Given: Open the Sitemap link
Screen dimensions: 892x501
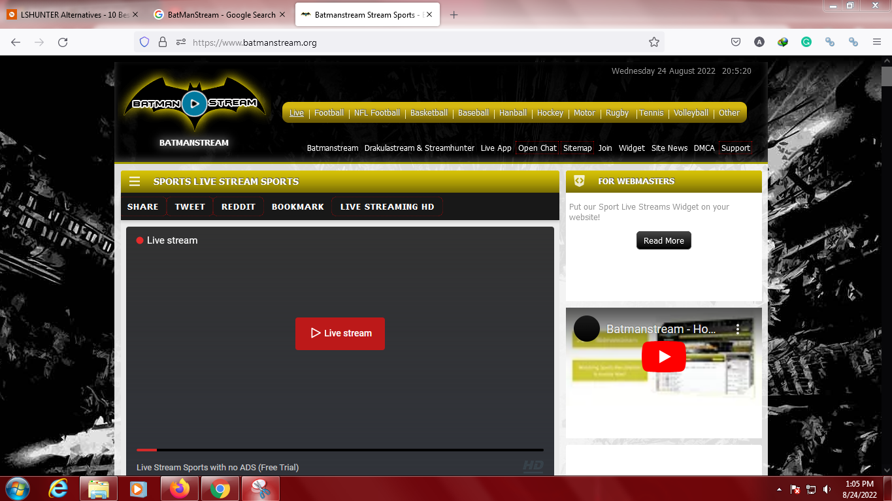Looking at the screenshot, I should [x=578, y=148].
